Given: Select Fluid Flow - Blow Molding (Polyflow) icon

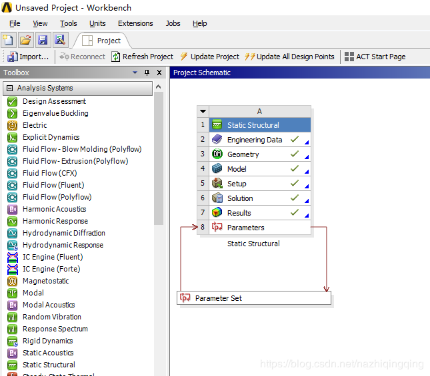Looking at the screenshot, I should pos(13,150).
